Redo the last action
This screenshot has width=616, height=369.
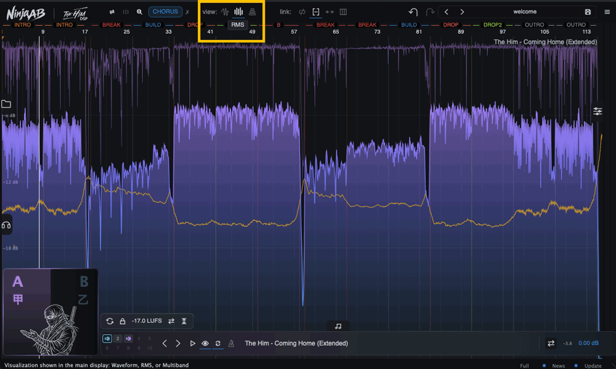430,12
